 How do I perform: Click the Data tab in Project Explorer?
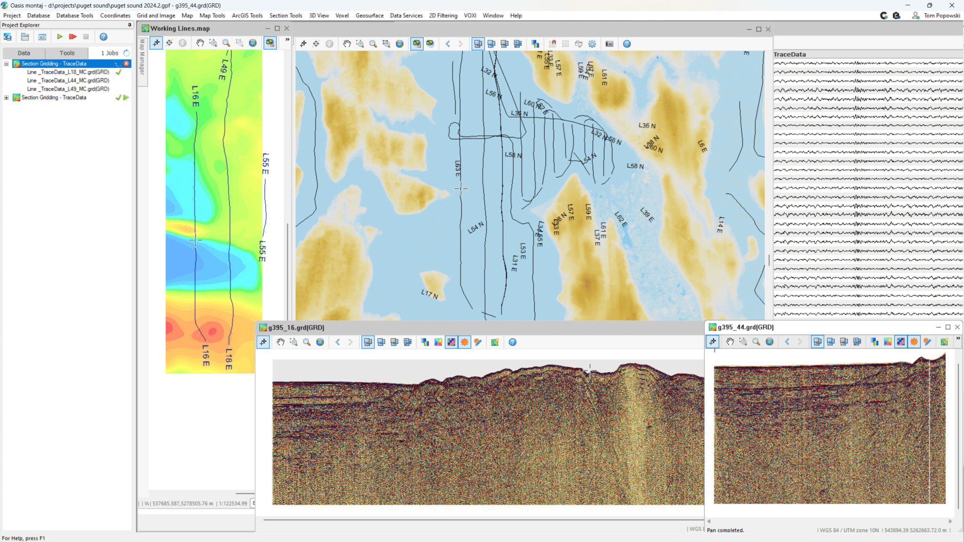(23, 53)
